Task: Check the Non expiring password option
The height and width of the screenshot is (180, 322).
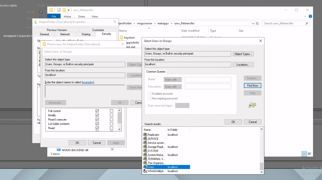Action: [150, 99]
